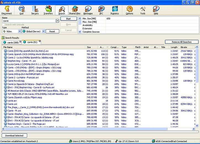
Task: Close the carrie (300) search tab
Action: click(20, 42)
